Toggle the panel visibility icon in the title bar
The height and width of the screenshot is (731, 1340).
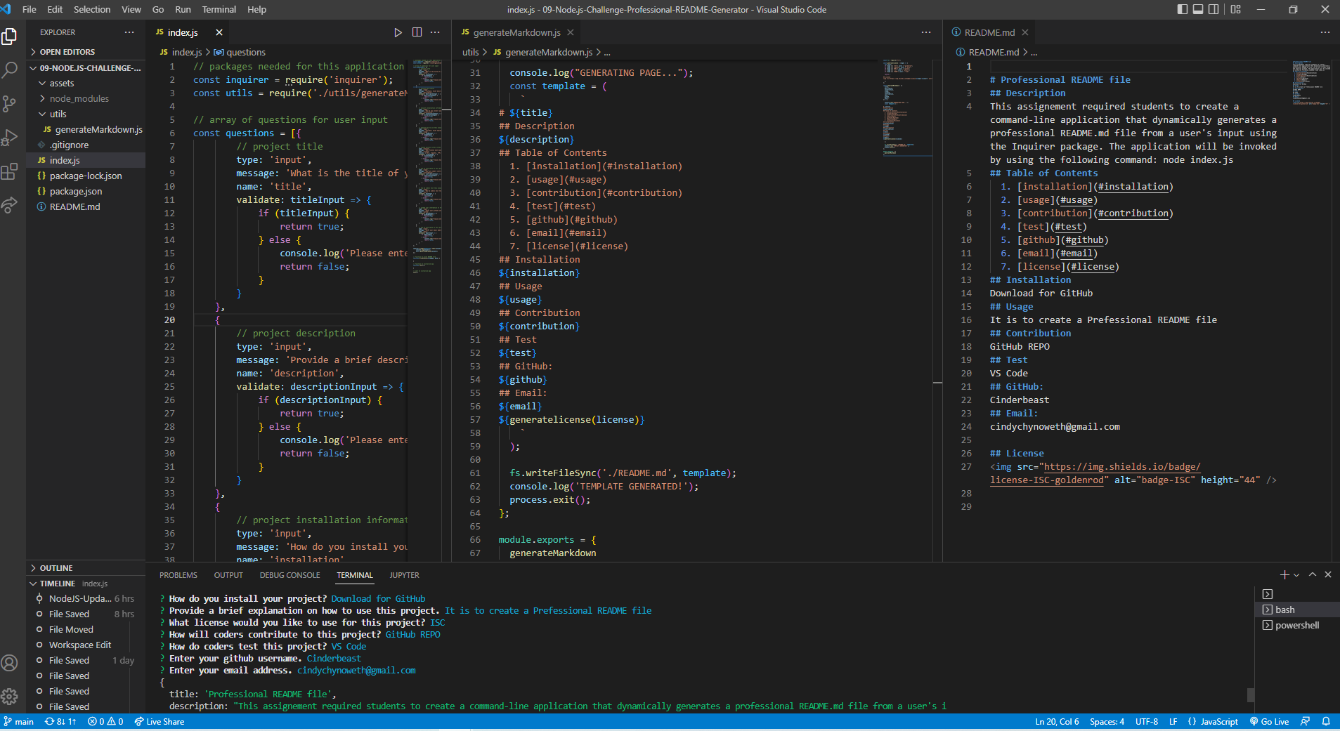click(x=1197, y=9)
